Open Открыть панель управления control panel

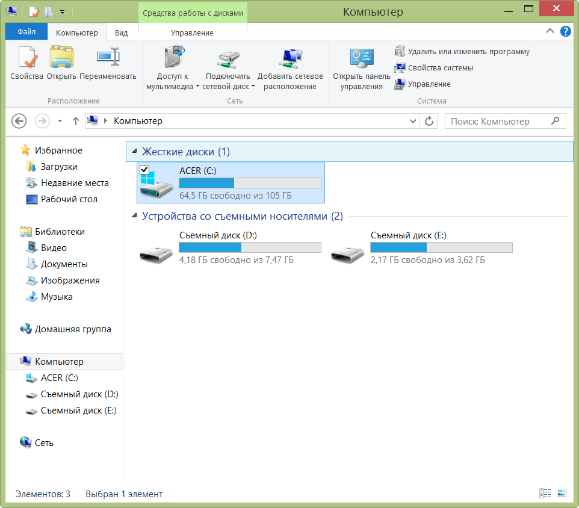point(362,67)
